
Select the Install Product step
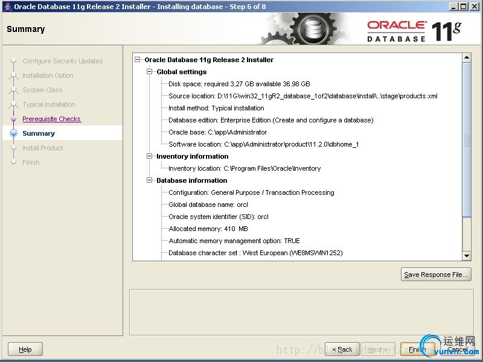pyautogui.click(x=42, y=148)
